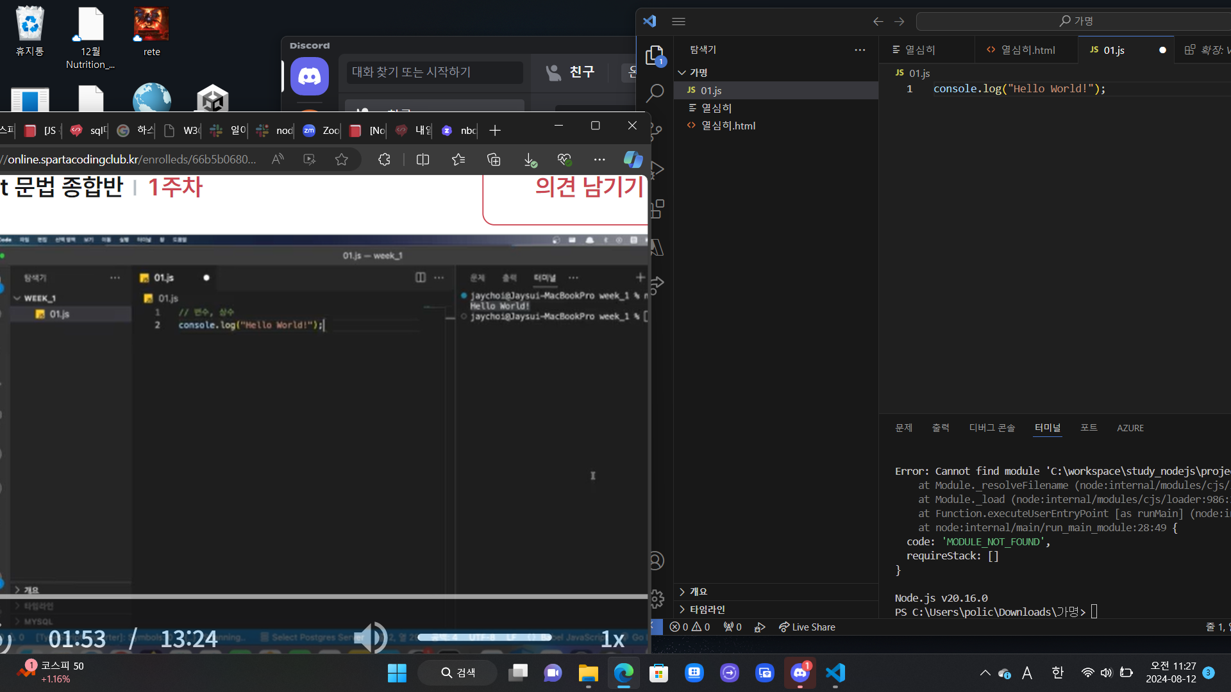Open the Extensions view in VS Code activity bar

click(x=657, y=209)
